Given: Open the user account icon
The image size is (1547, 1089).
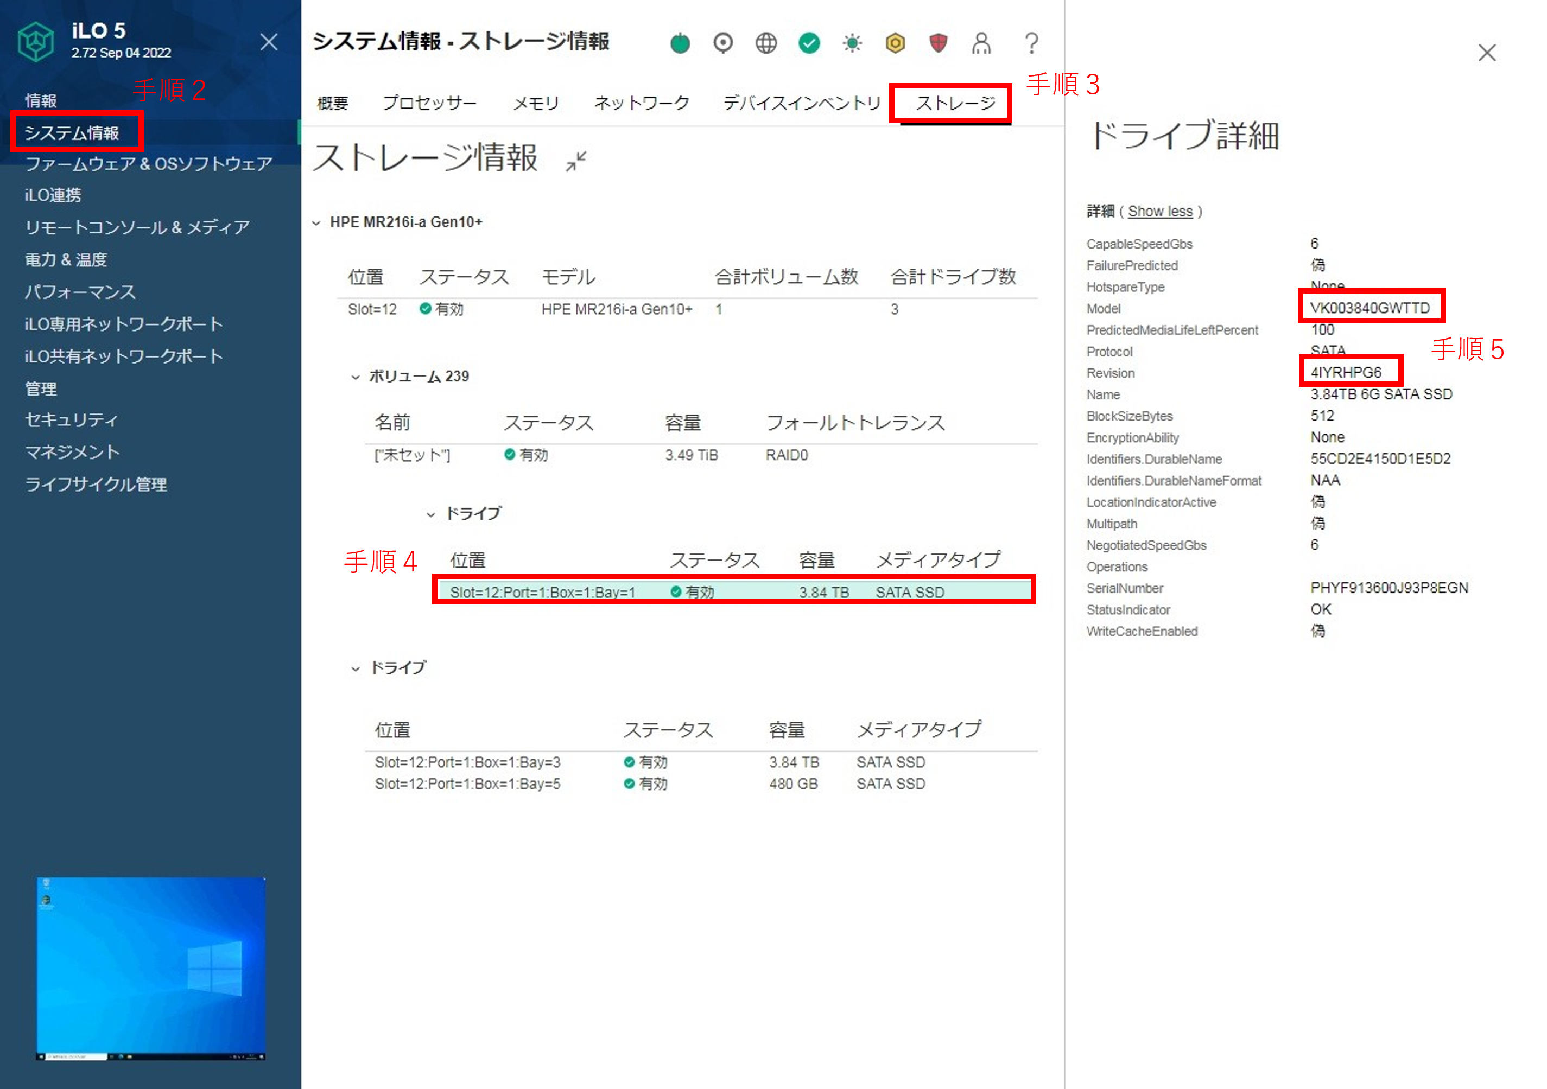Looking at the screenshot, I should 982,43.
